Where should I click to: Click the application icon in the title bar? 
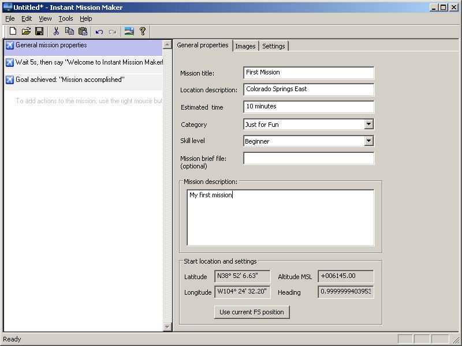(x=8, y=7)
